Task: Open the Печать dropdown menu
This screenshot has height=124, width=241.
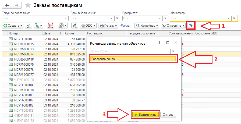Action: click(x=108, y=26)
